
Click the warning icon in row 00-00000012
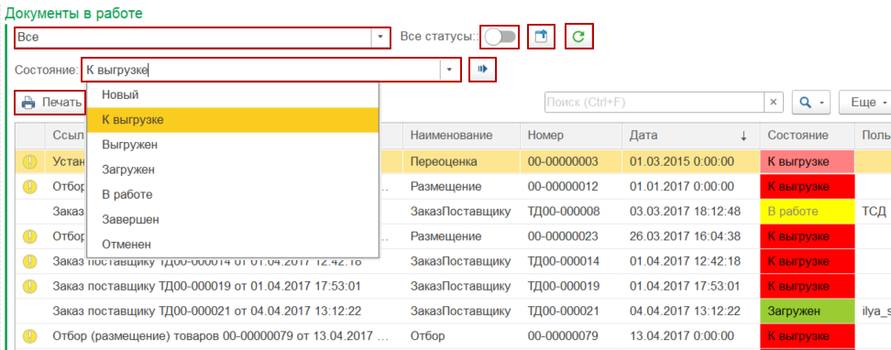point(29,186)
